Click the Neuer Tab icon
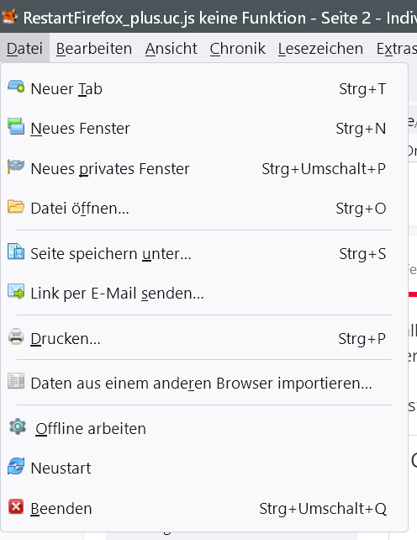This screenshot has width=417, height=540. [16, 87]
